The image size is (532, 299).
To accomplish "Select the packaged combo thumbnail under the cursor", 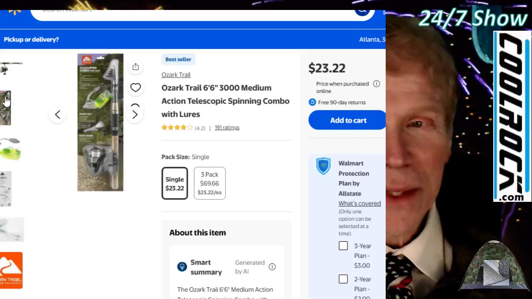I will click(5, 108).
